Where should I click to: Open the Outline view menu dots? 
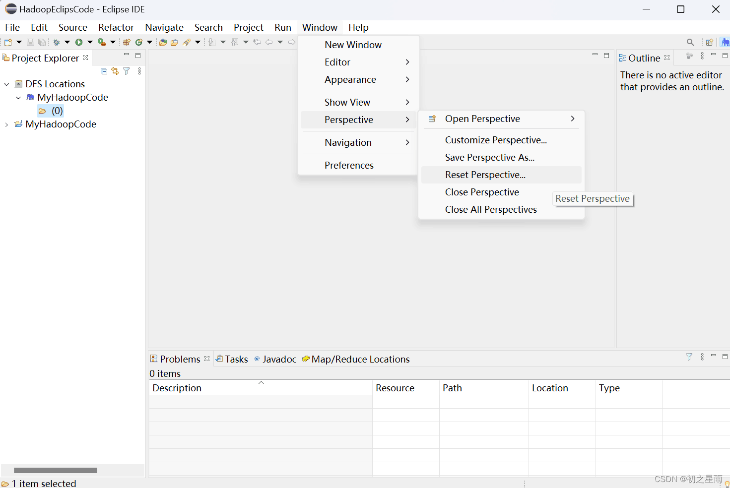coord(702,56)
